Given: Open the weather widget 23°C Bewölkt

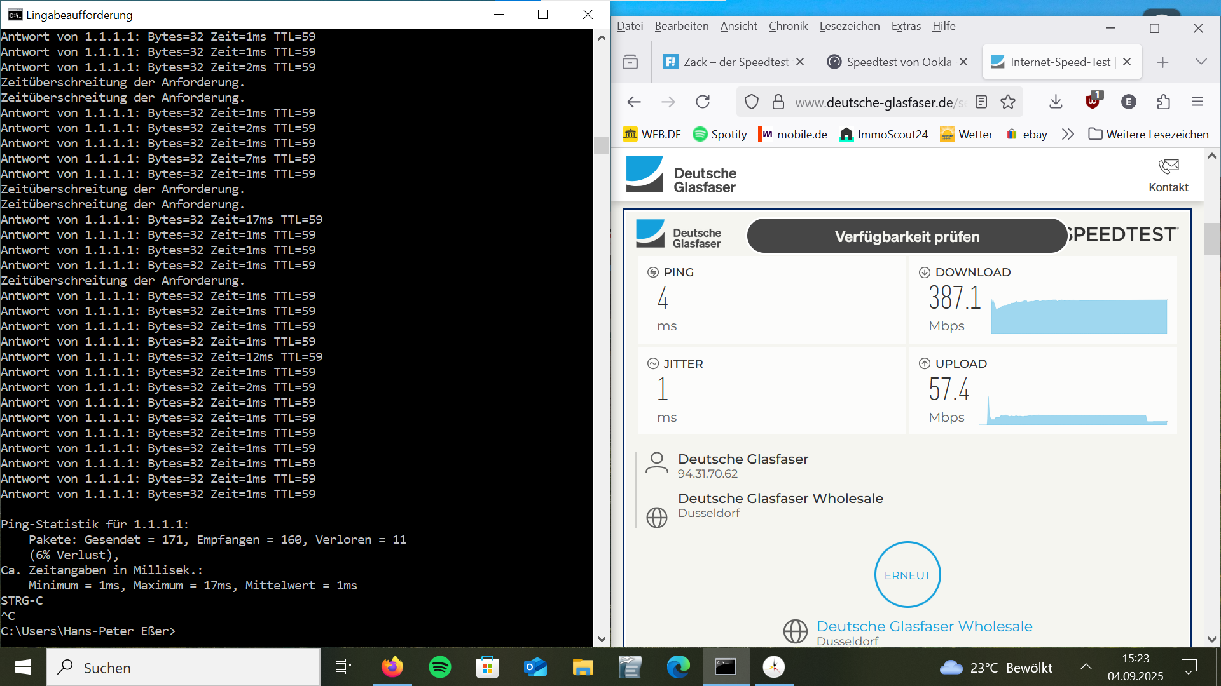Looking at the screenshot, I should click(x=997, y=668).
